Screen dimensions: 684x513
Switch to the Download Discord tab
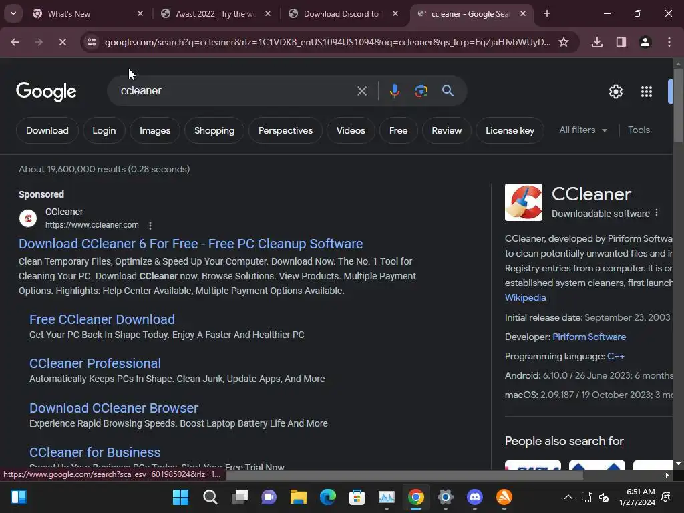344,14
